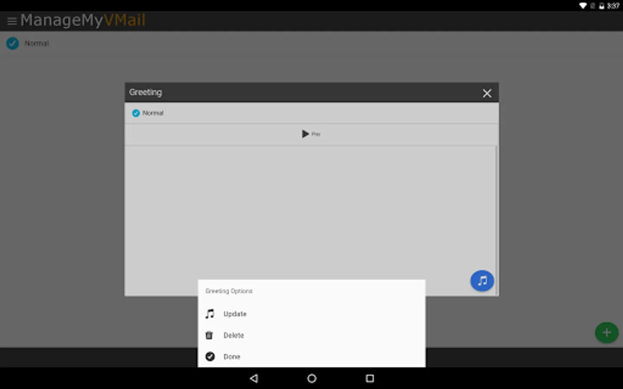Click the Wi-Fi status icon
This screenshot has height=389, width=623.
point(583,6)
